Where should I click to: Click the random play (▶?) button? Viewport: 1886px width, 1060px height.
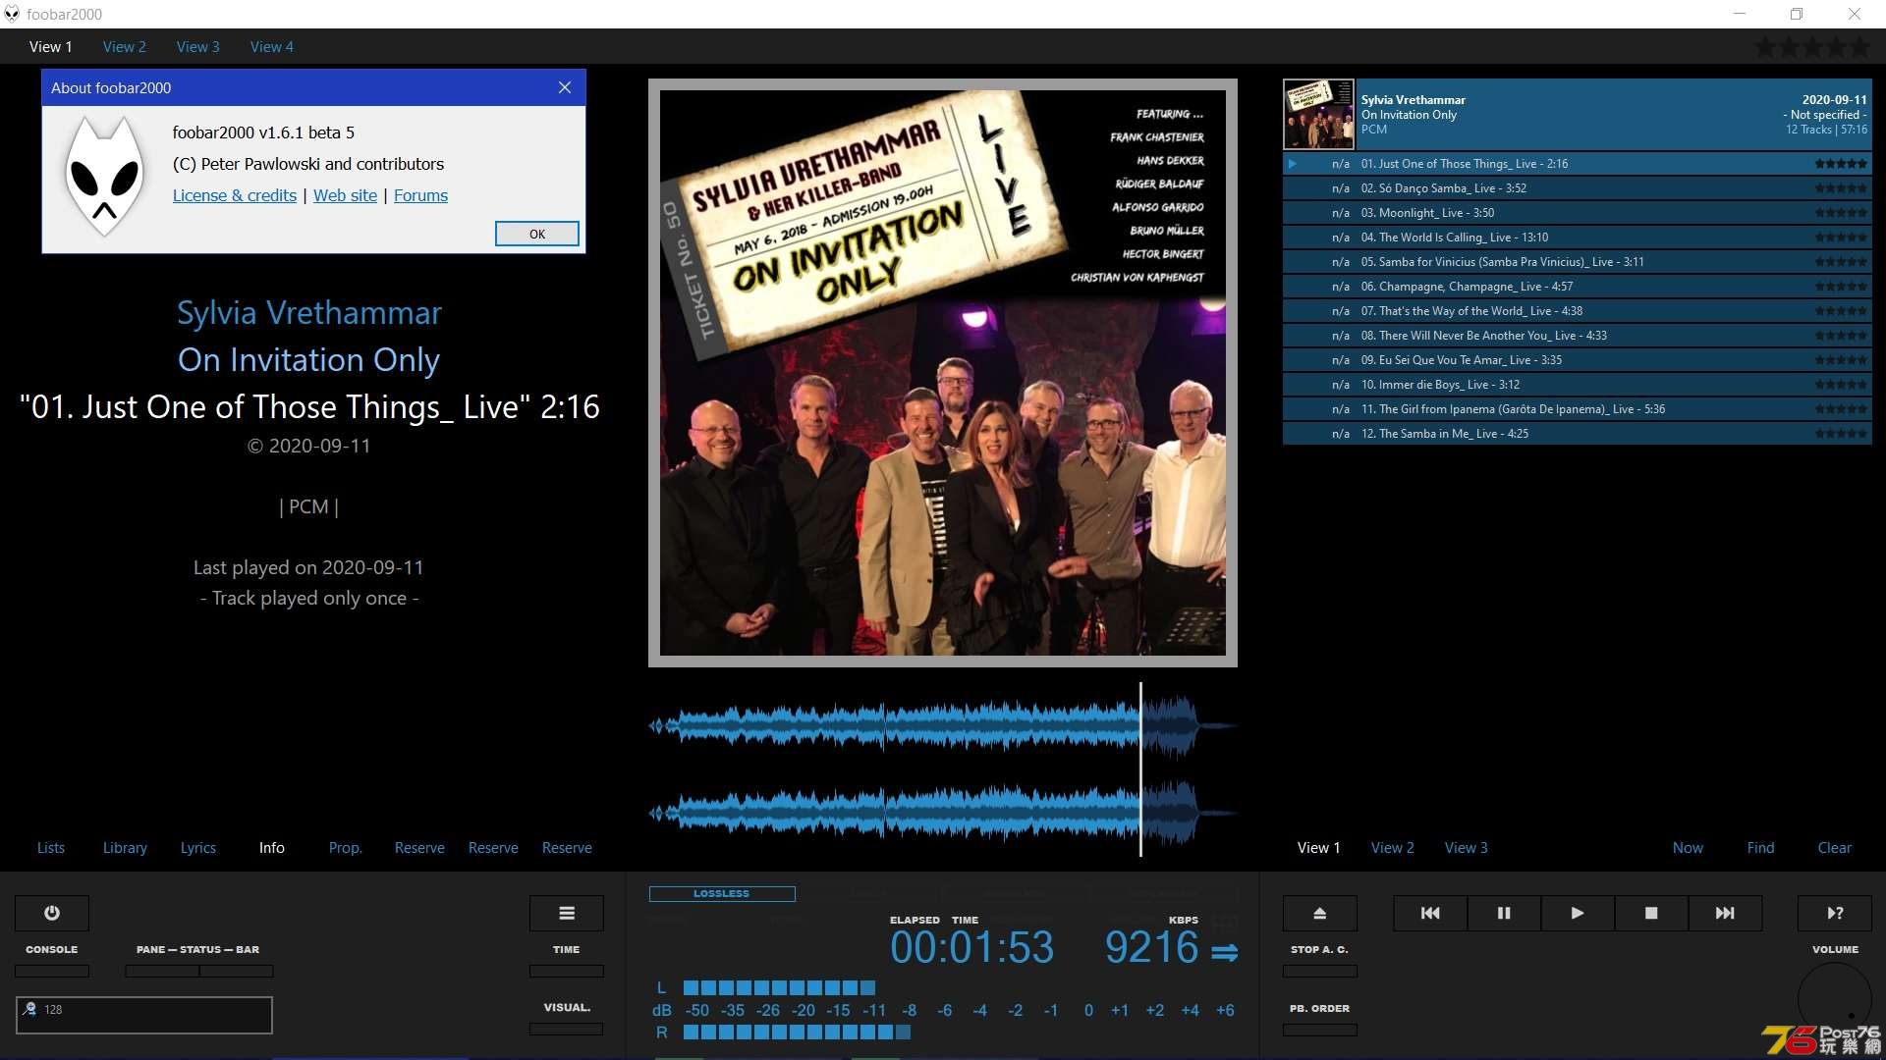pyautogui.click(x=1835, y=913)
